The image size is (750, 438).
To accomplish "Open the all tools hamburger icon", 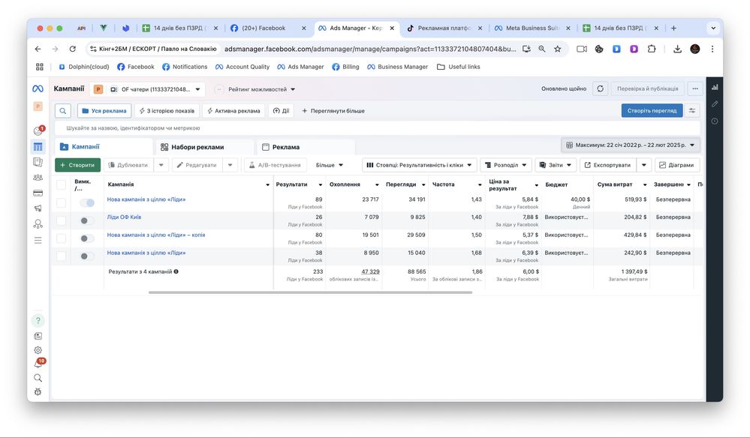I will [x=38, y=240].
